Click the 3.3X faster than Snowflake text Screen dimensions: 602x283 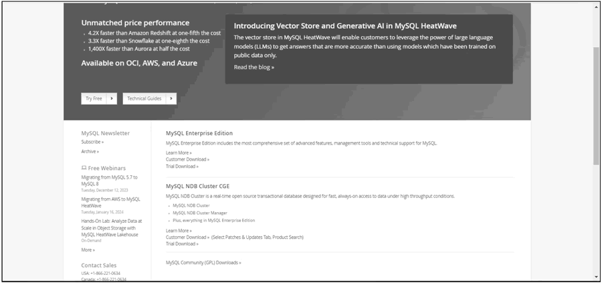(149, 41)
